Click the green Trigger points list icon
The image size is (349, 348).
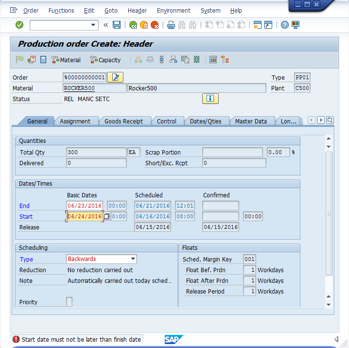196,60
